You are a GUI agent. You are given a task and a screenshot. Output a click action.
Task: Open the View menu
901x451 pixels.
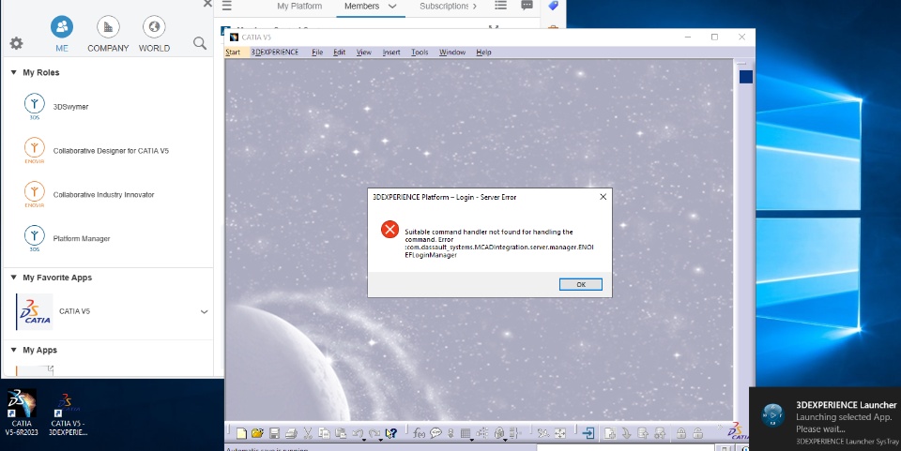pos(364,53)
